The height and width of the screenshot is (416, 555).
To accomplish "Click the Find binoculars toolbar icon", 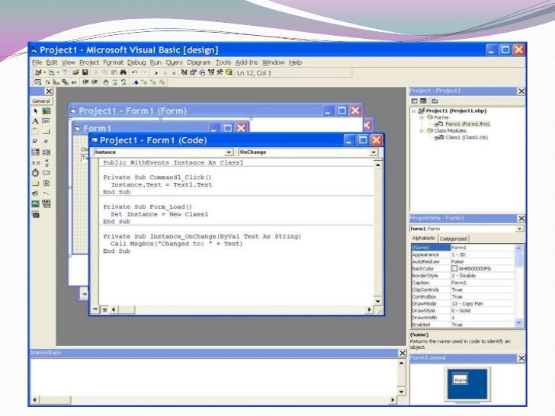I will coord(124,72).
